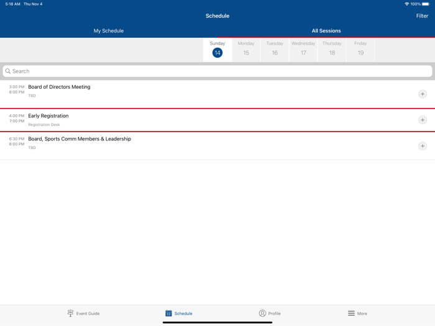Select Monday 15 date
Image resolution: width=435 pixels, height=326 pixels.
(x=246, y=50)
